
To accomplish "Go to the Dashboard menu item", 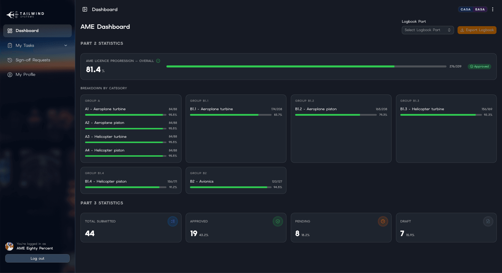I will 37,31.
